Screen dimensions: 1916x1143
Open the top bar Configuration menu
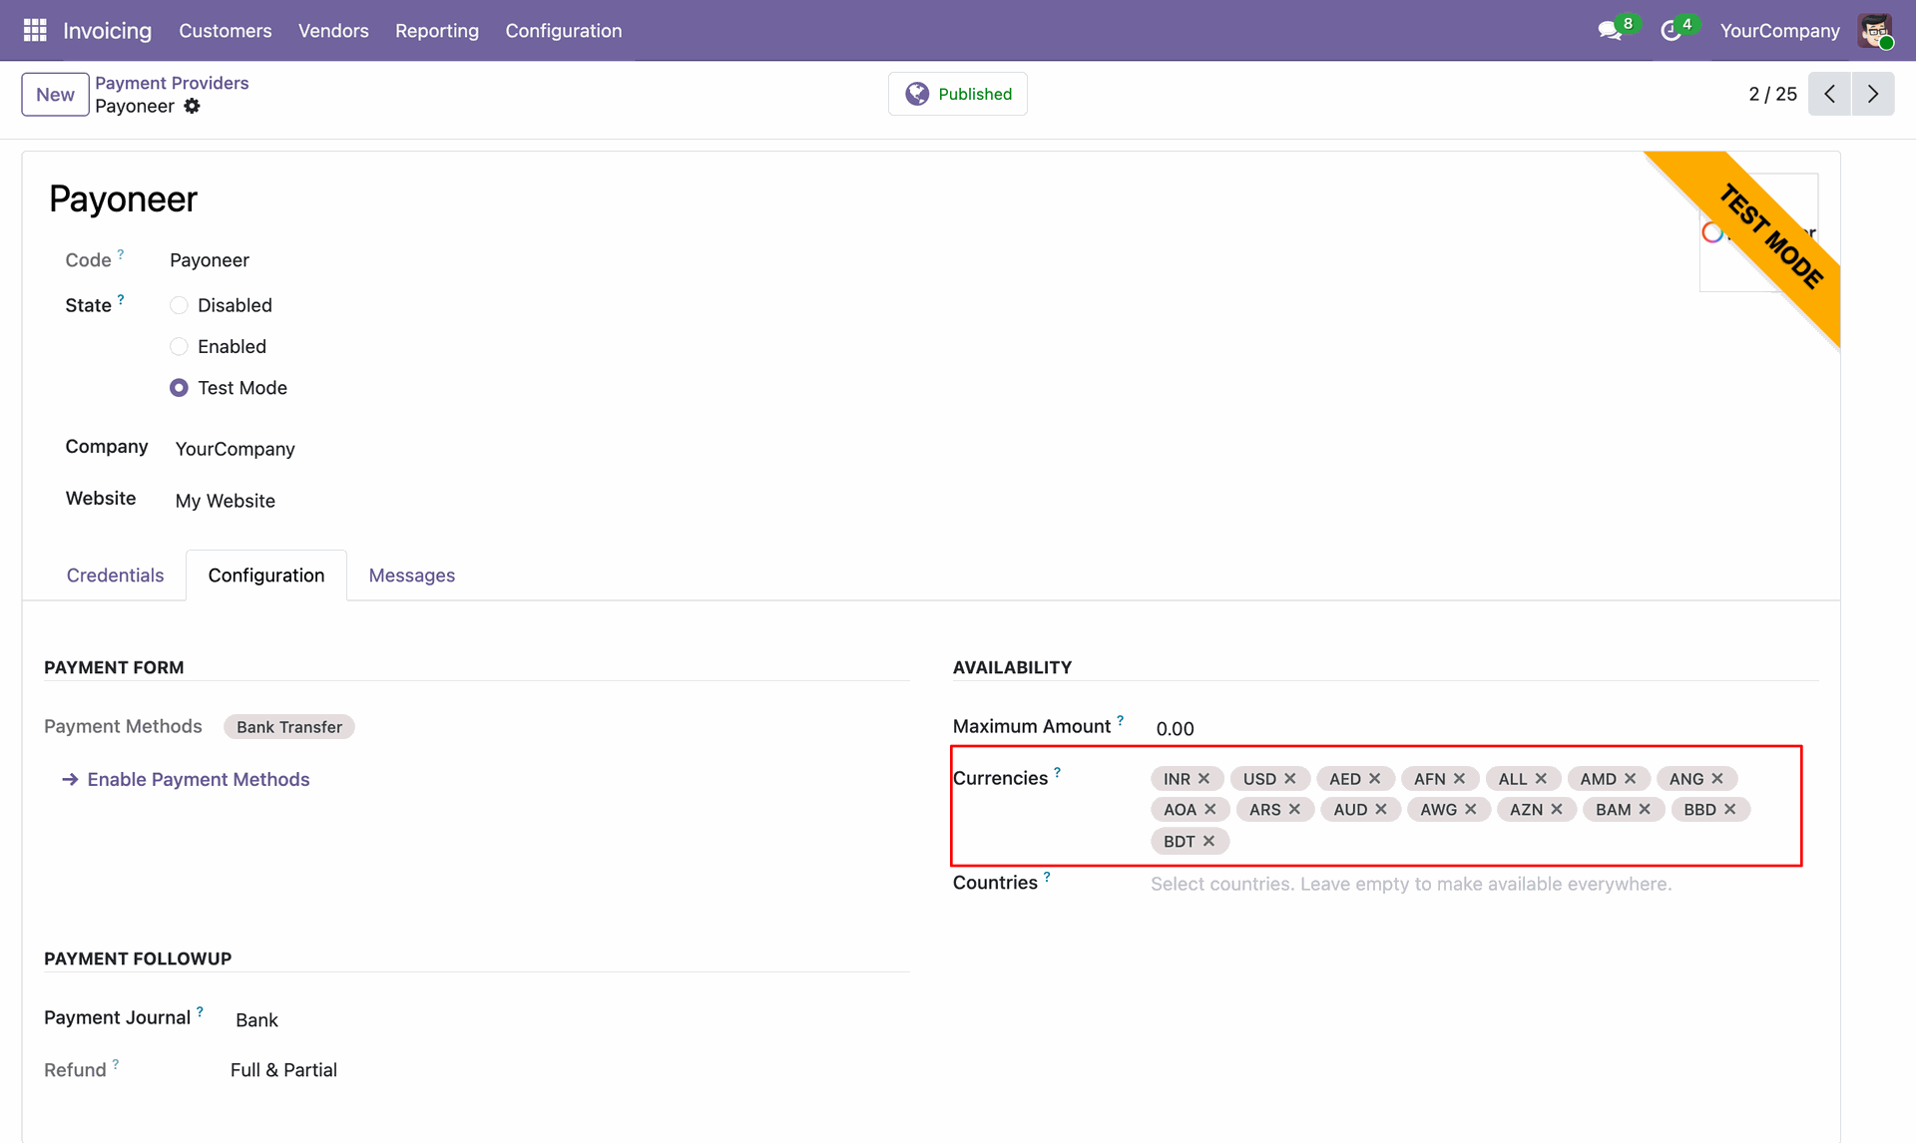coord(564,31)
